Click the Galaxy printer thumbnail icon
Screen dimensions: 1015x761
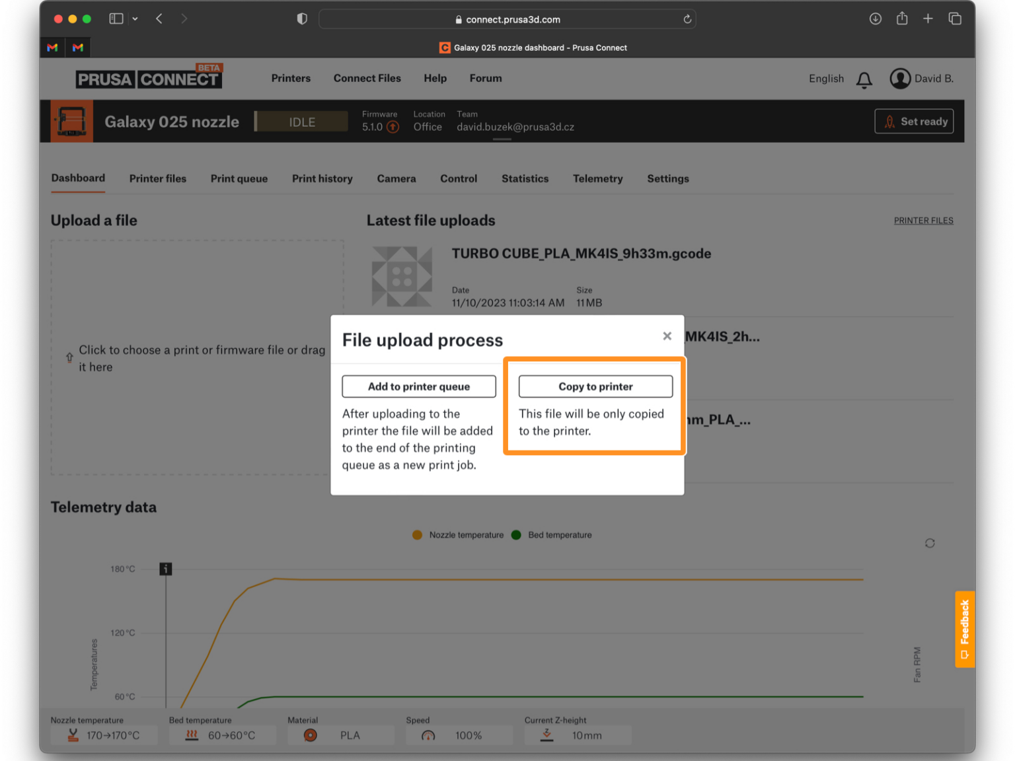click(71, 122)
